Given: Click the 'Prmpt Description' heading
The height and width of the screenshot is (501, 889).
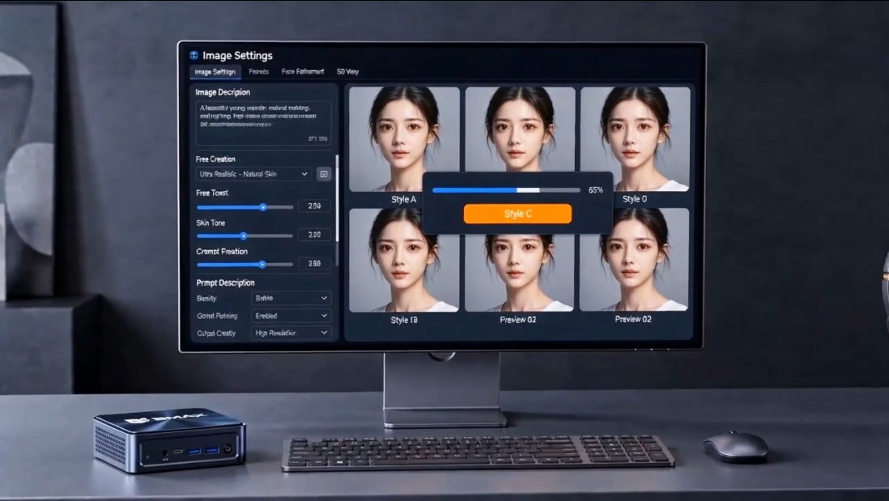Looking at the screenshot, I should 225,282.
